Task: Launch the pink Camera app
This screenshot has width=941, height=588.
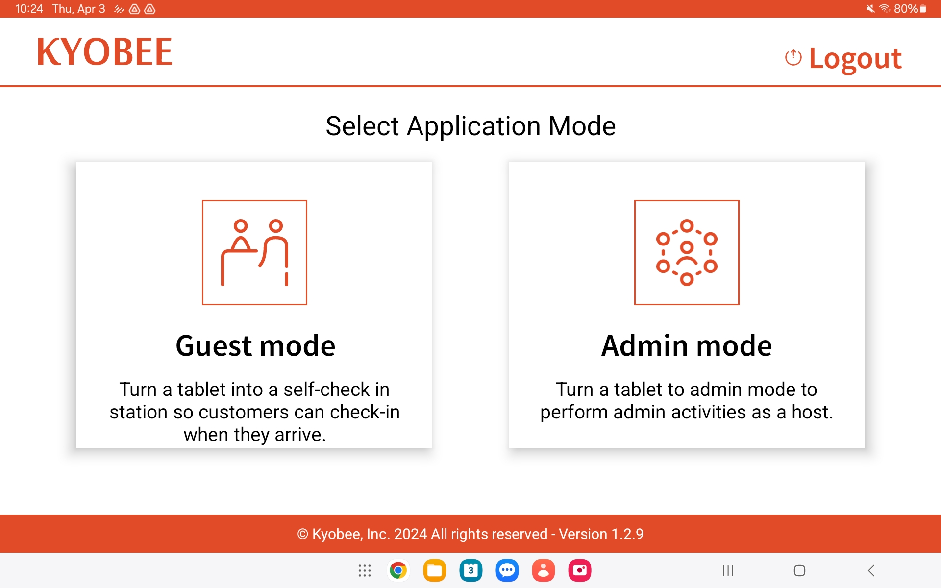Action: (x=579, y=570)
